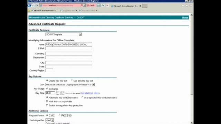Open the recent pages dropdown arrow
221x124 pixels.
click(37, 6)
